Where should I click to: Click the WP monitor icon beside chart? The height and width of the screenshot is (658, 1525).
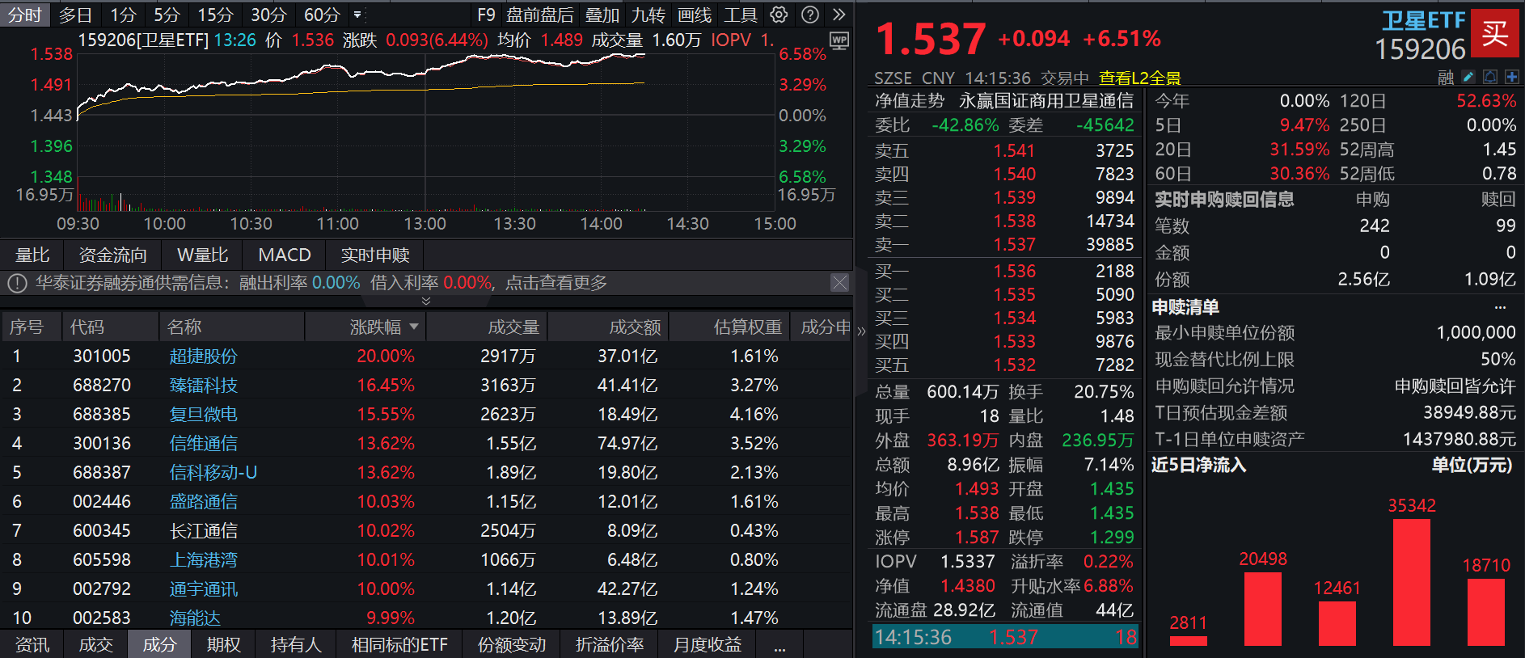[x=839, y=40]
